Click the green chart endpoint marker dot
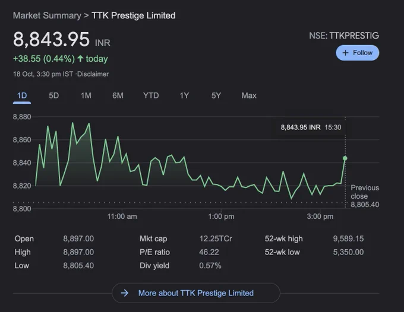The height and width of the screenshot is (312, 404). [x=345, y=158]
